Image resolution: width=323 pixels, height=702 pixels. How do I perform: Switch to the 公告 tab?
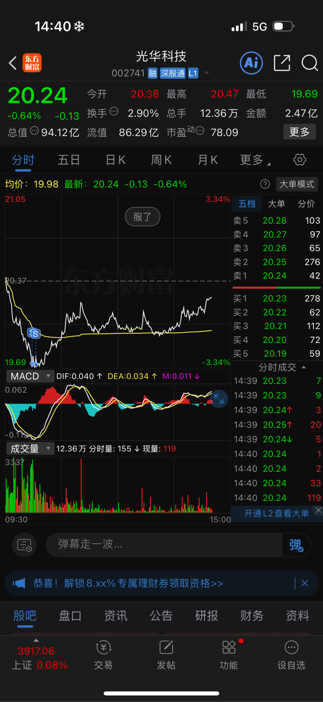coord(161,616)
